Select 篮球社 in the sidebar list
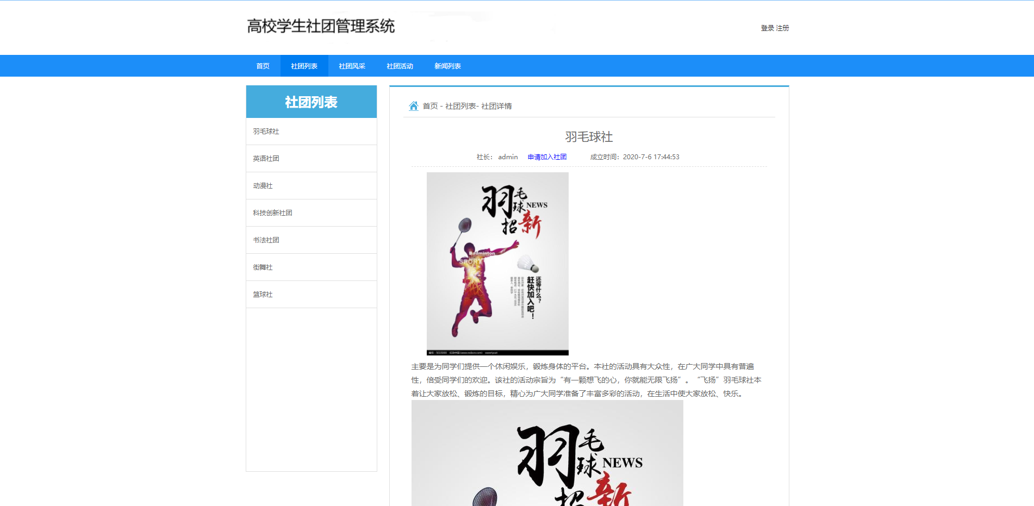The image size is (1034, 506). [x=312, y=295]
